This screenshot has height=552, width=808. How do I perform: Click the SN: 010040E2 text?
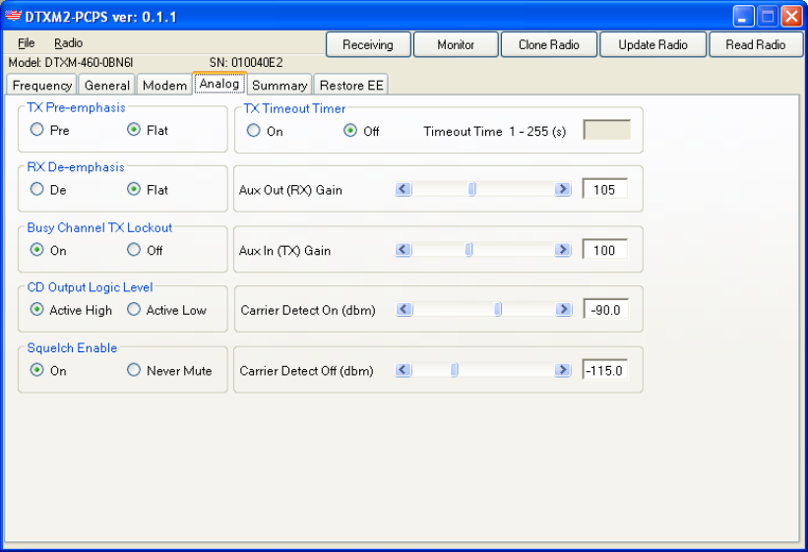click(x=246, y=63)
